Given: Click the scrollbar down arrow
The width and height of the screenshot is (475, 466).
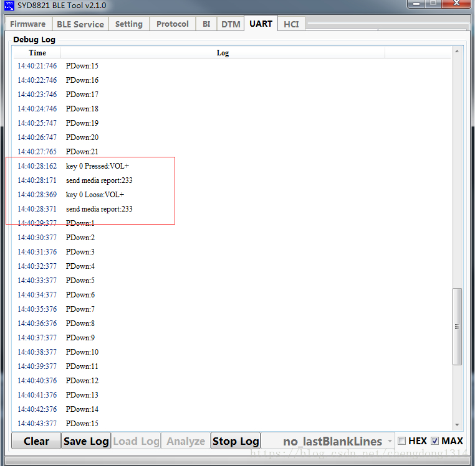Looking at the screenshot, I should [457, 425].
